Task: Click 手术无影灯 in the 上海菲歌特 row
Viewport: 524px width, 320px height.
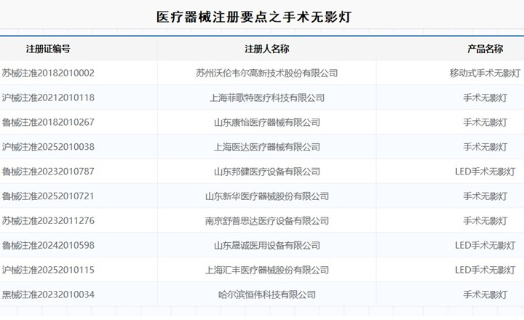Action: pos(485,97)
